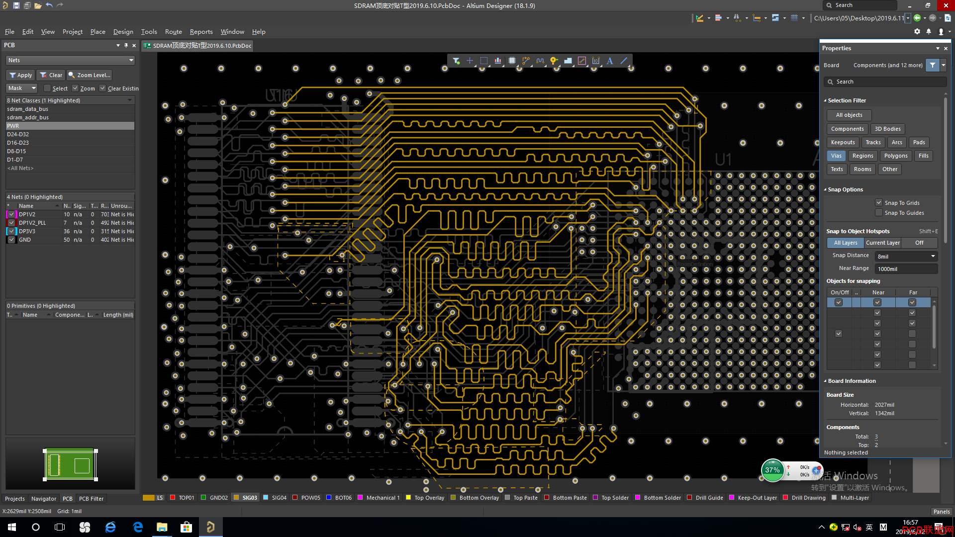The width and height of the screenshot is (955, 537).
Task: Open the snap grid icon in top toolbar
Action: [794, 18]
